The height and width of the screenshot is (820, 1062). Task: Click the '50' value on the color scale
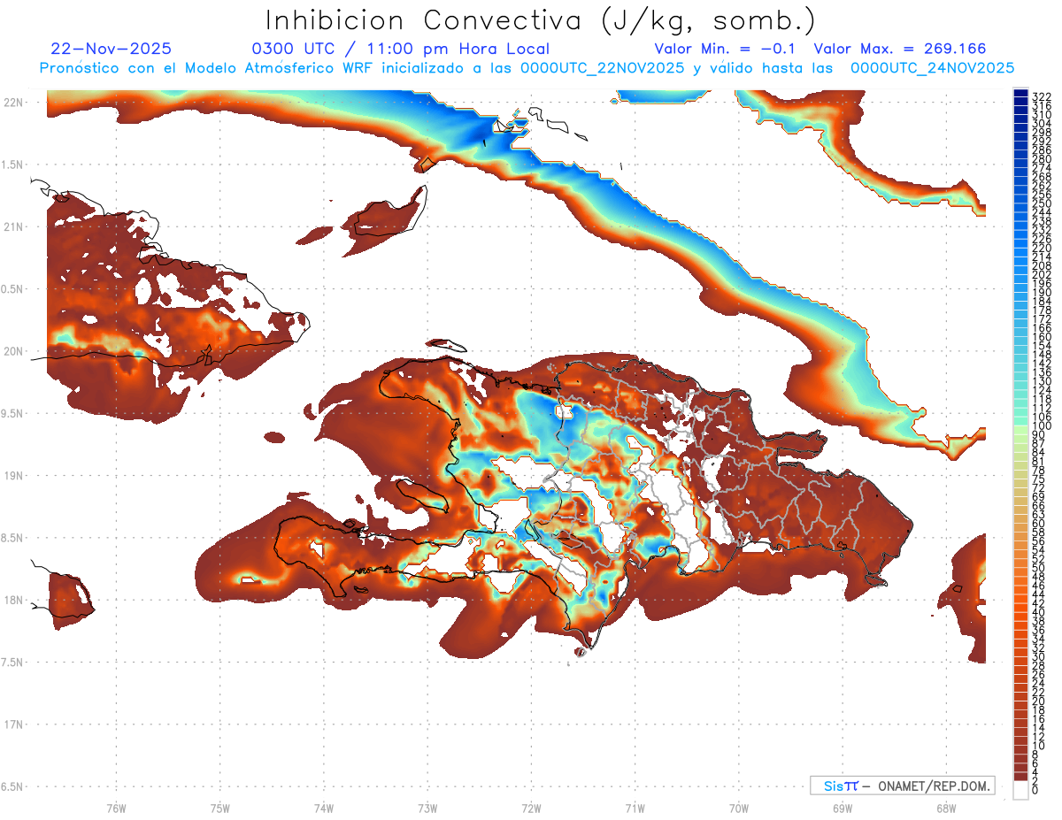click(x=1038, y=569)
